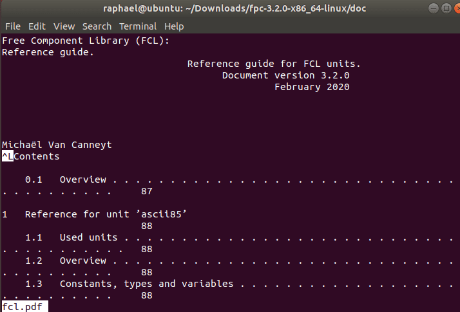Open the File menu

coord(13,26)
